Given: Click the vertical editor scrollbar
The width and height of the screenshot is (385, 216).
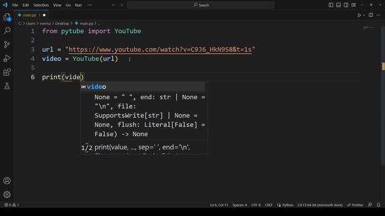Looking at the screenshot, I should coord(383,95).
